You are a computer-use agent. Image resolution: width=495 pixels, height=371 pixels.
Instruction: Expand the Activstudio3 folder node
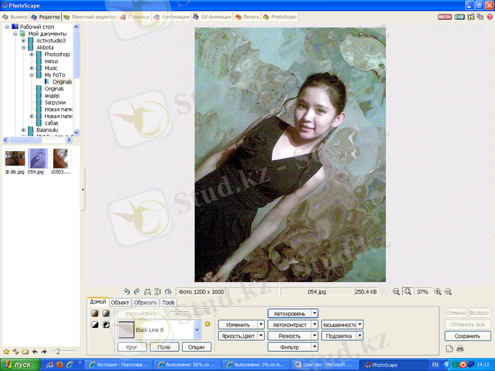coord(23,41)
